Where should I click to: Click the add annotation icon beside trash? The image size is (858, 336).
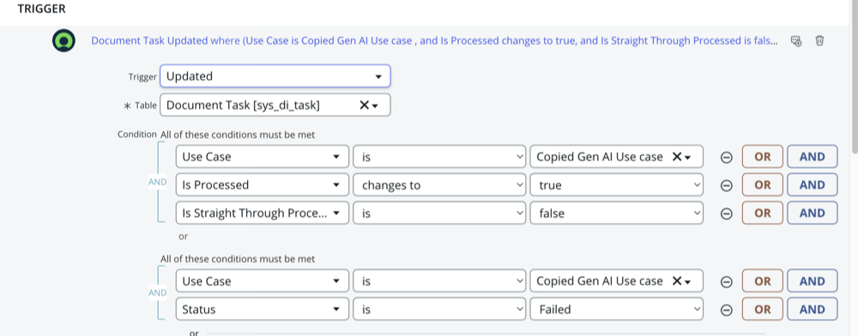[x=796, y=41]
